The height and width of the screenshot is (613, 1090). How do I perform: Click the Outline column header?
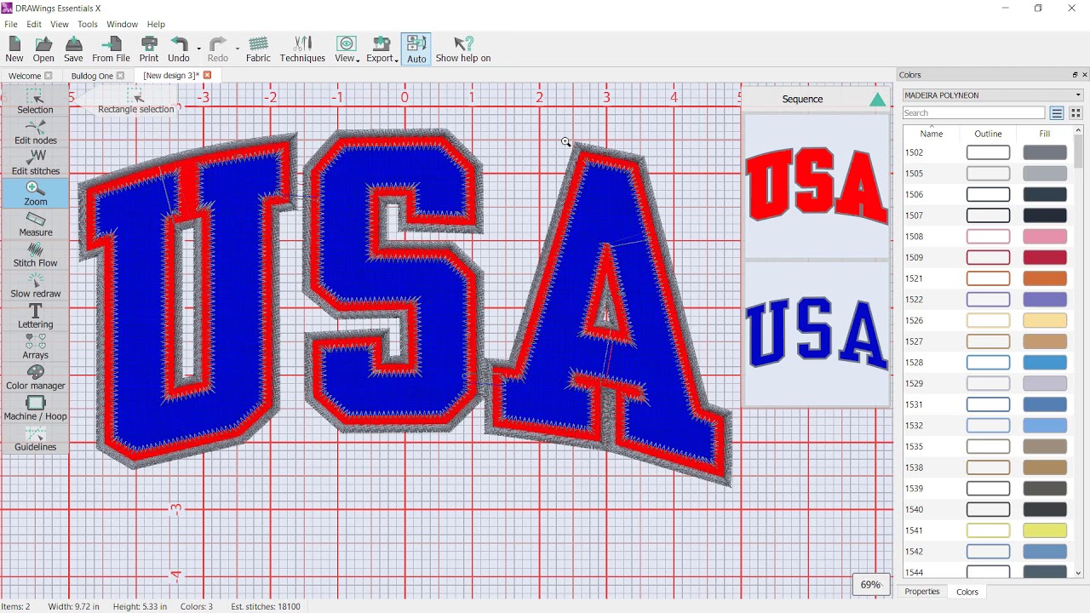pyautogui.click(x=988, y=134)
